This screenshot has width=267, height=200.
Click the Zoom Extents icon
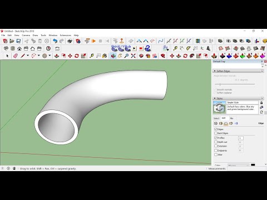(133, 56)
